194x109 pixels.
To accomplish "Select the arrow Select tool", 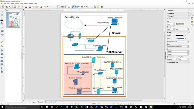I will tap(2, 12).
